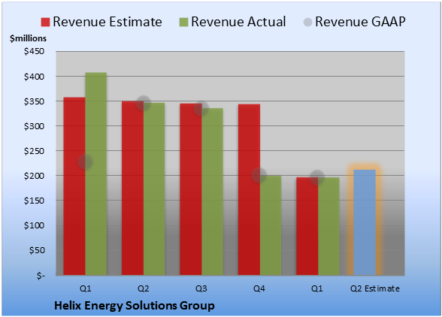Click the green Revenue Actual legend swatch
Image resolution: width=442 pixels, height=317 pixels.
click(x=183, y=22)
